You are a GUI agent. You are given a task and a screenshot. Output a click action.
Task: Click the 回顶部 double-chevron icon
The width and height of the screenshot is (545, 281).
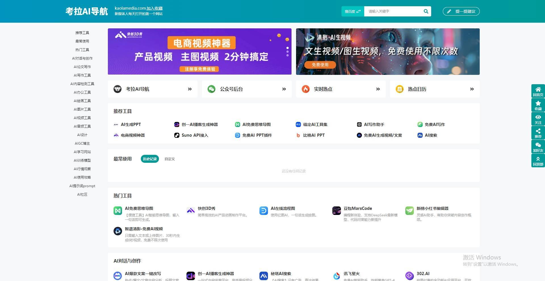tap(538, 159)
